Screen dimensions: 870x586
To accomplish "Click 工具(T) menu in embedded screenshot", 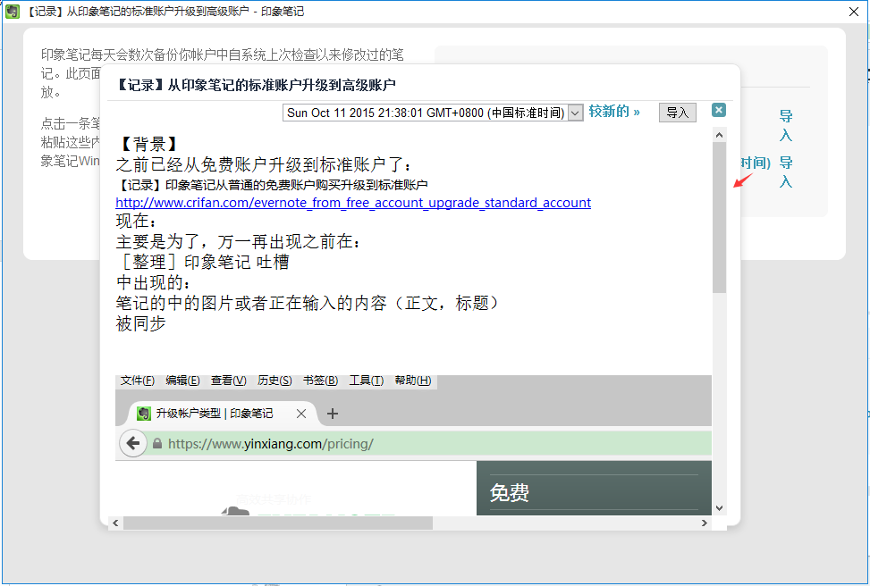I will (x=367, y=381).
